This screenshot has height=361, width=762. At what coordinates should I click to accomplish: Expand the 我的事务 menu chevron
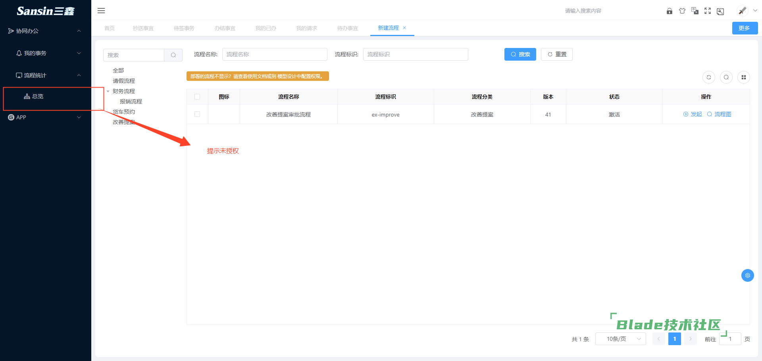[x=79, y=53]
